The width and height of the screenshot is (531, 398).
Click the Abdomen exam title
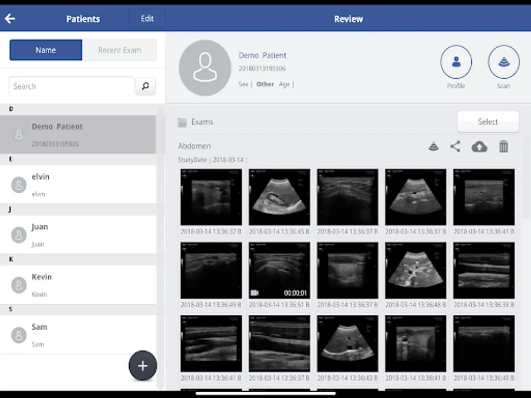(x=194, y=146)
